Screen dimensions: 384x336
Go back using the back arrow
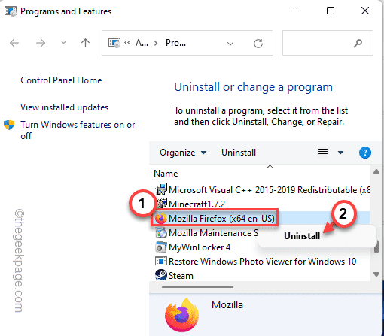pyautogui.click(x=14, y=43)
